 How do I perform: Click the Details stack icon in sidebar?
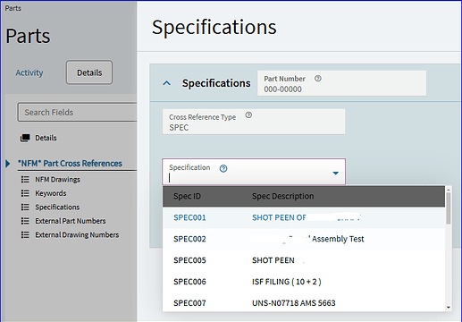coord(25,138)
